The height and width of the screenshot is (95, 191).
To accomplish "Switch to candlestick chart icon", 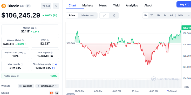I will (114, 15).
